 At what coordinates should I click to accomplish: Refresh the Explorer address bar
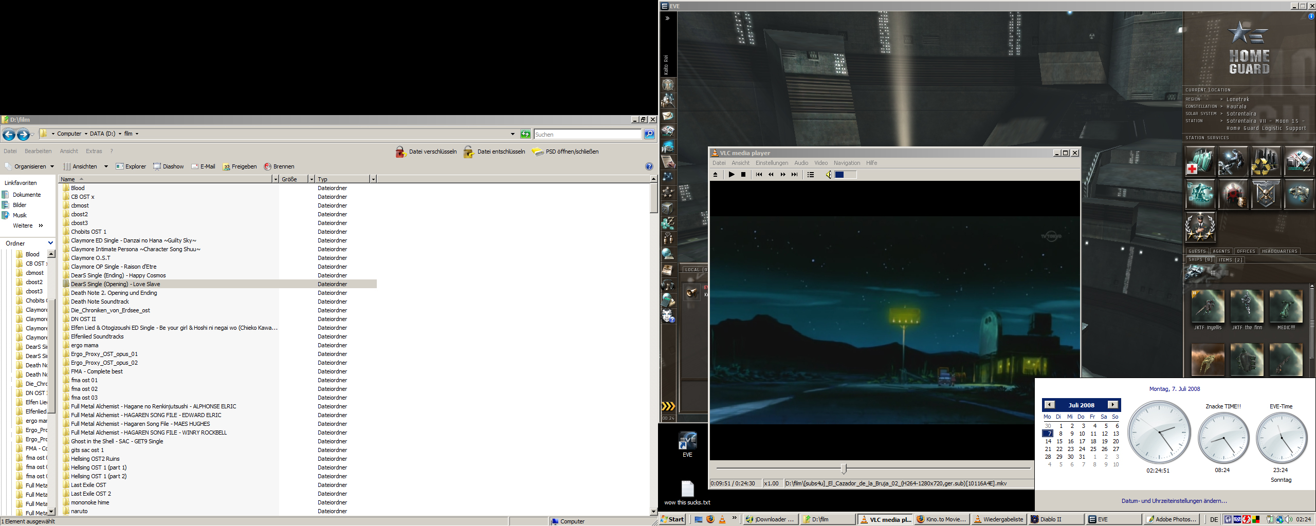[525, 134]
